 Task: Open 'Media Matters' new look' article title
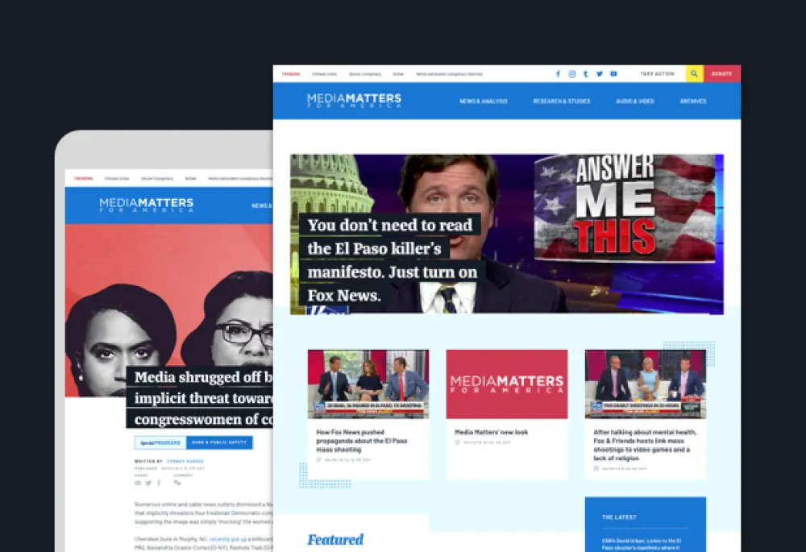[492, 432]
